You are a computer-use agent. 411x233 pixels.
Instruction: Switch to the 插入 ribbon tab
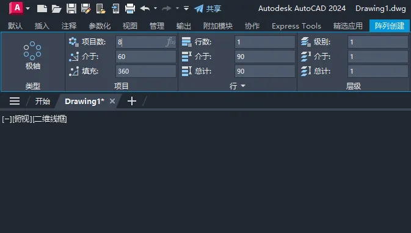click(x=42, y=26)
